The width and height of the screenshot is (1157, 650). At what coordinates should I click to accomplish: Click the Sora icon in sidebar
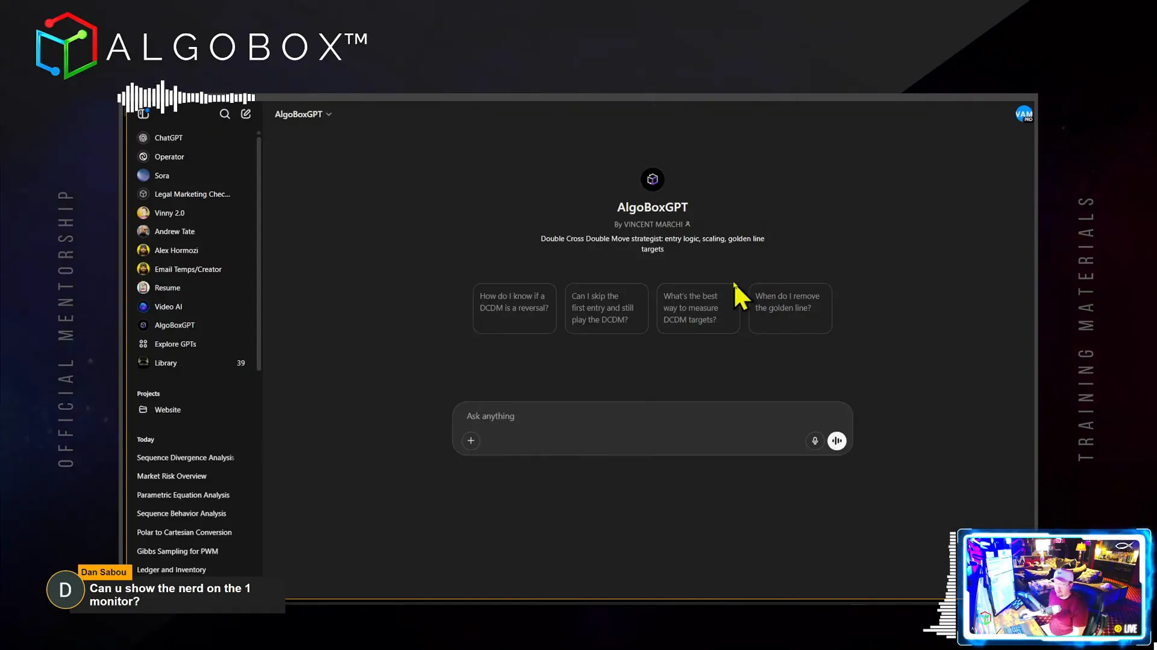[x=143, y=175]
